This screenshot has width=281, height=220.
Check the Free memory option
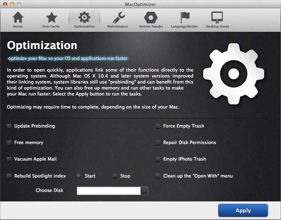(x=9, y=142)
